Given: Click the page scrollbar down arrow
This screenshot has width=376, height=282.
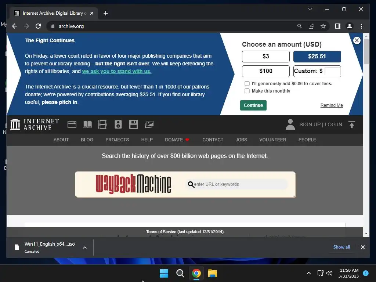Looking at the screenshot, I should click(366, 233).
